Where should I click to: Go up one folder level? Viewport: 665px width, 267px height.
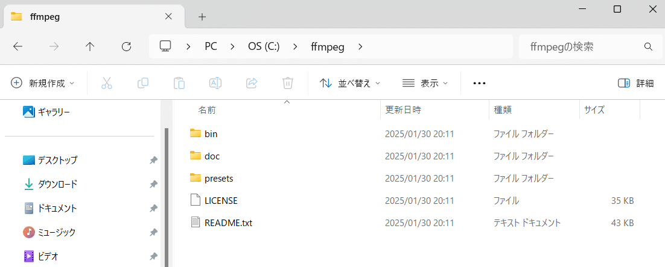click(90, 46)
